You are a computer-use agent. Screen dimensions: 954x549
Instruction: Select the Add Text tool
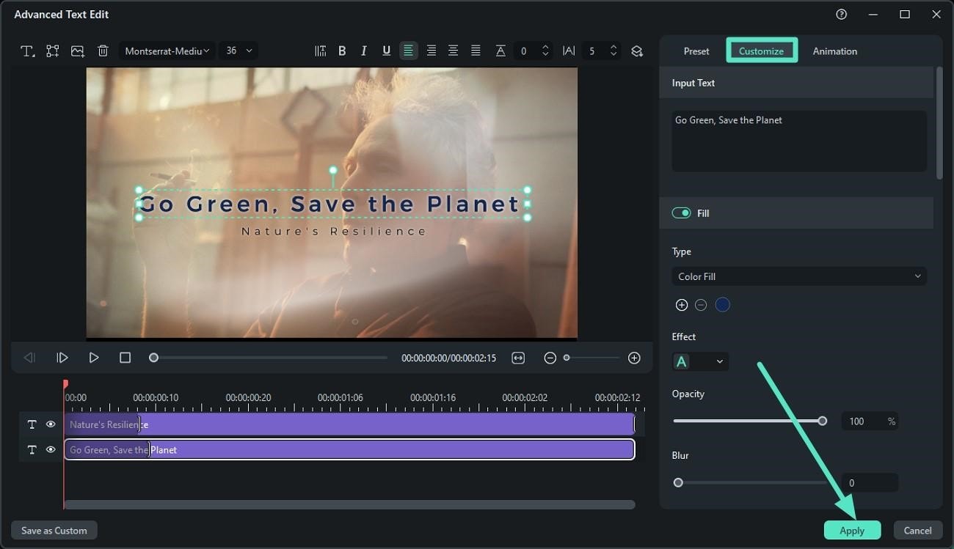pos(28,51)
